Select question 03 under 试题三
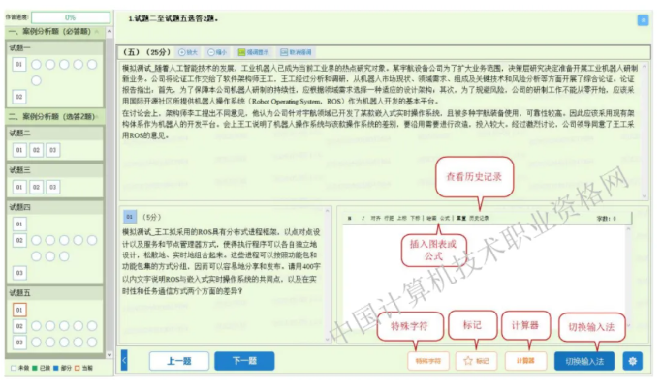 pyautogui.click(x=52, y=186)
